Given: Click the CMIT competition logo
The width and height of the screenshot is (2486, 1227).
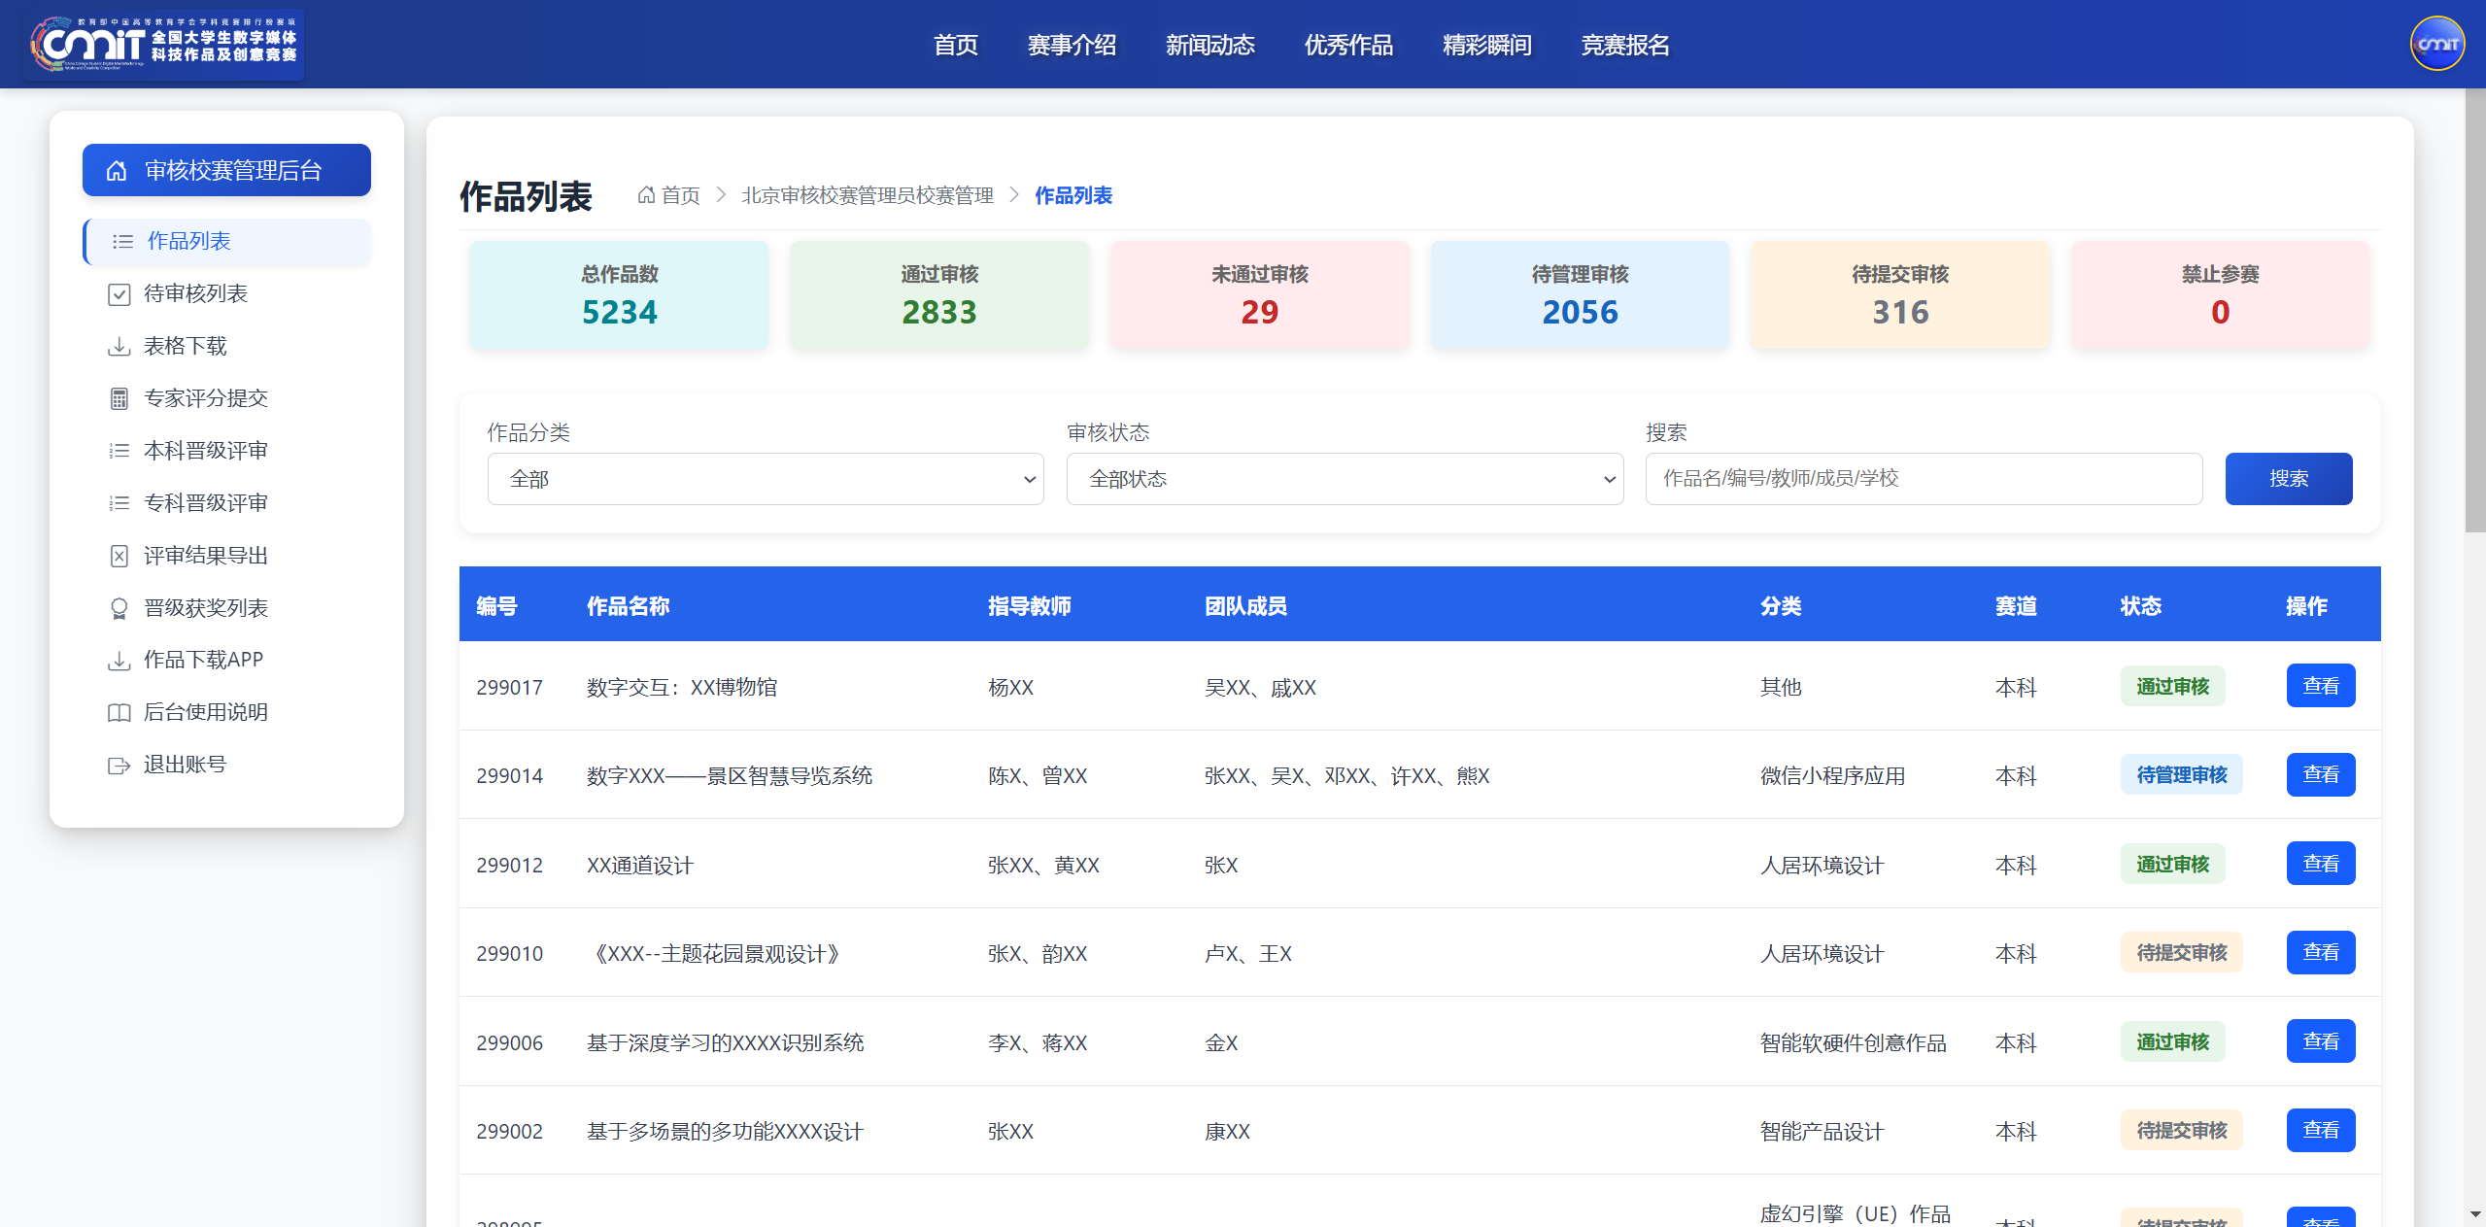Looking at the screenshot, I should pos(163,45).
